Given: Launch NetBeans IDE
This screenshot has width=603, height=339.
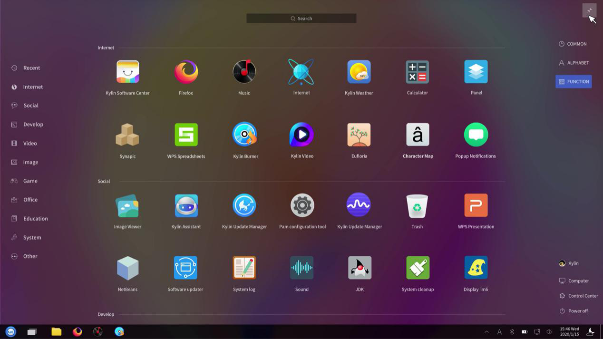Looking at the screenshot, I should click(127, 268).
